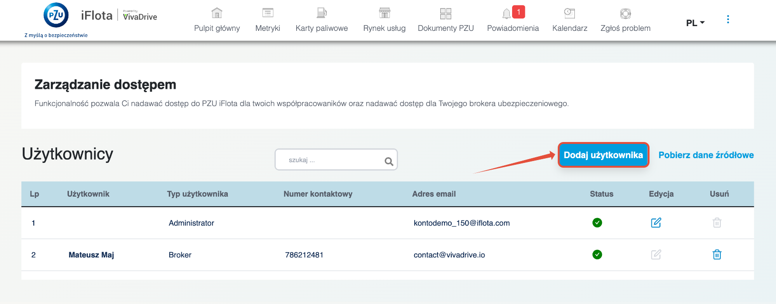Open Powiadomienia menu label
This screenshot has width=776, height=304.
513,28
